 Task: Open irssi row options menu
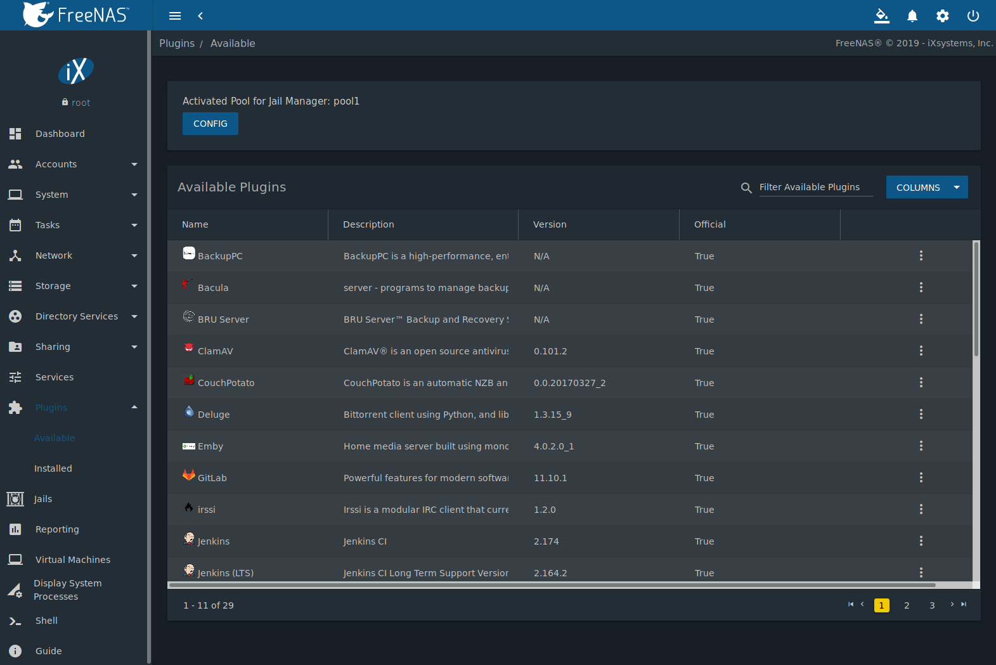921,509
